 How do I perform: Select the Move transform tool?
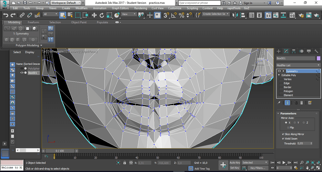pos(94,15)
